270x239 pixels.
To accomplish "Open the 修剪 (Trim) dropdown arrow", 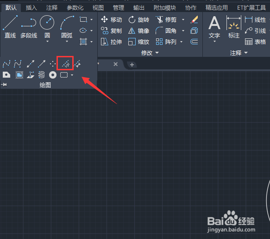I will [183, 19].
